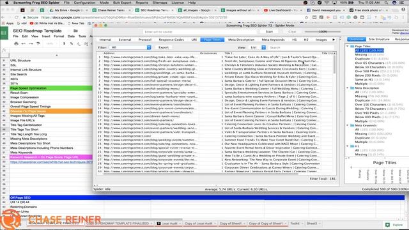Go back in Chrome
409x230 pixels.
[x=3, y=17]
